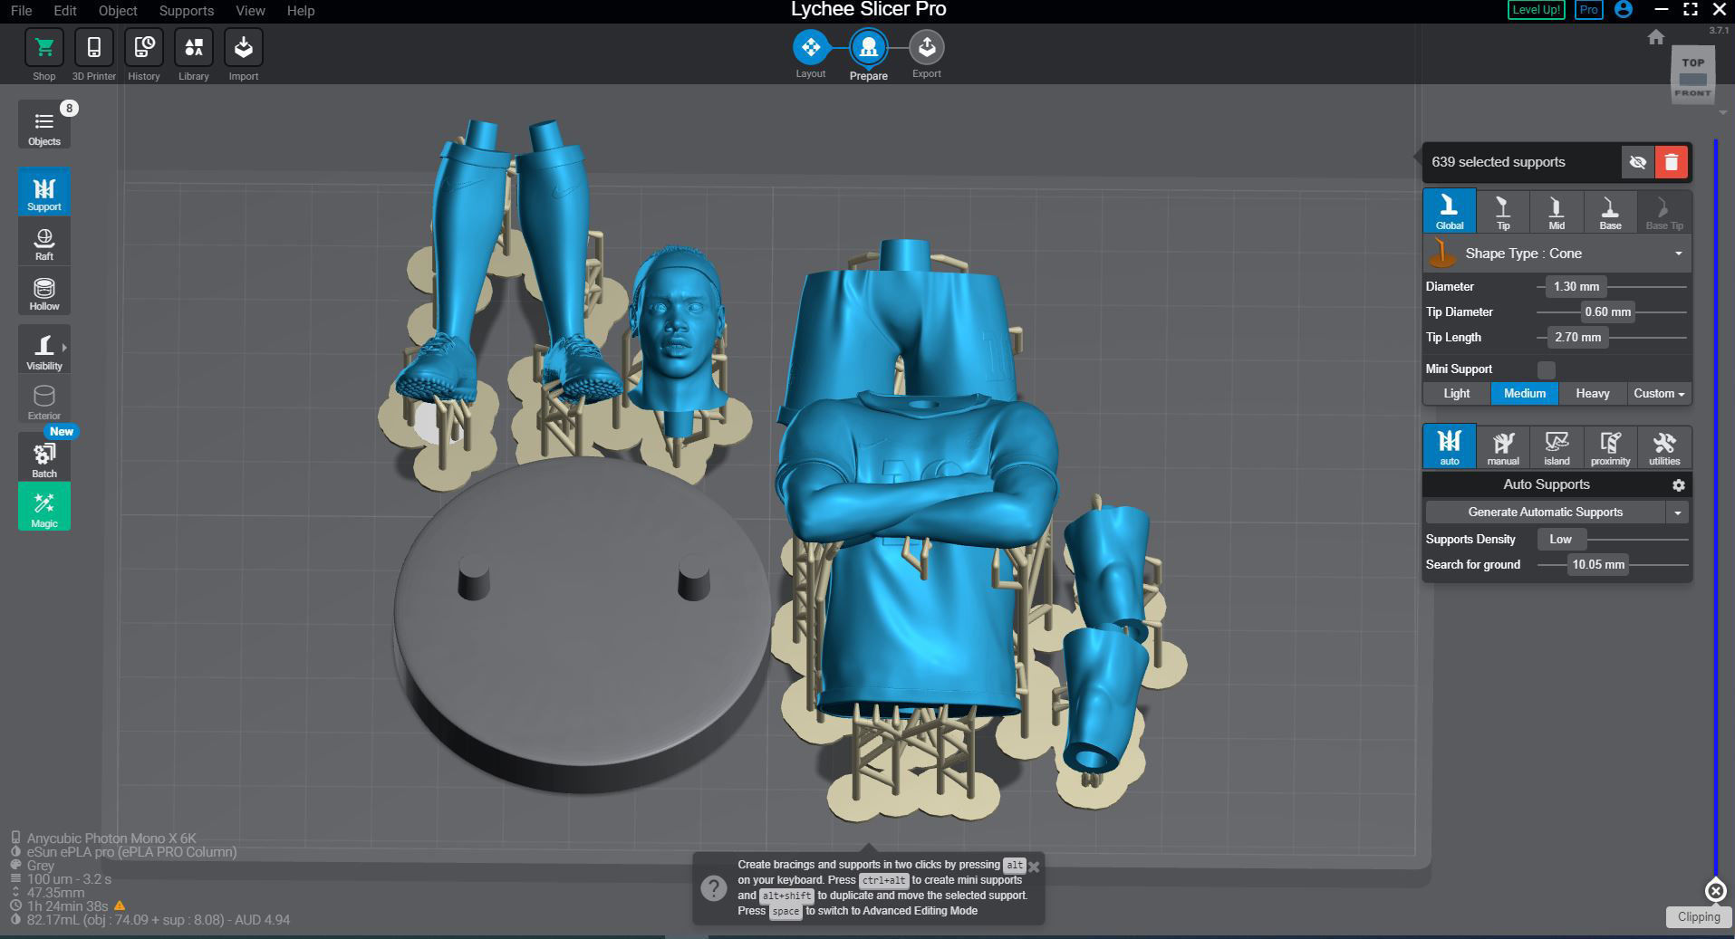The height and width of the screenshot is (939, 1735).
Task: Click the Pro badge button
Action: pyautogui.click(x=1588, y=10)
